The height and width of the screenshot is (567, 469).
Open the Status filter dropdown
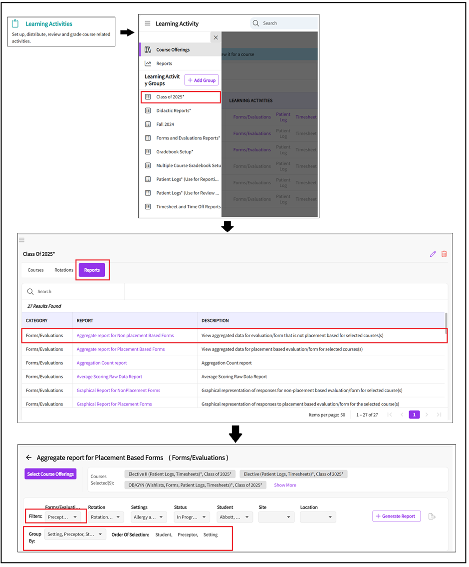click(192, 517)
